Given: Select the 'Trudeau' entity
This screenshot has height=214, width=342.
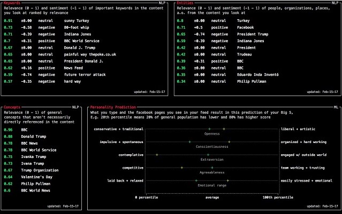Looking at the screenshot, I should (x=244, y=54).
